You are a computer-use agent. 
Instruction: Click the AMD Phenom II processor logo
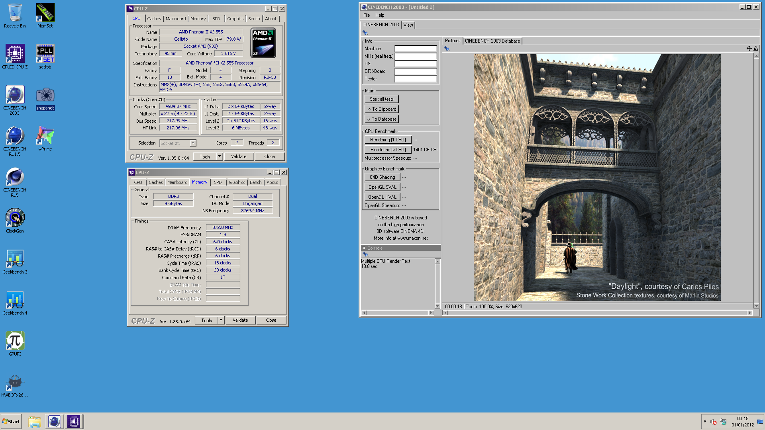(263, 43)
